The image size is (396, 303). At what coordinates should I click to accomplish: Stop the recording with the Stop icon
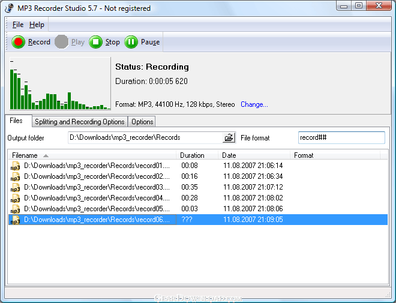[96, 42]
